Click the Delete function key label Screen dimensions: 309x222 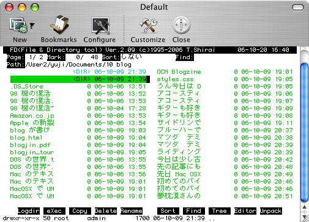point(106,211)
